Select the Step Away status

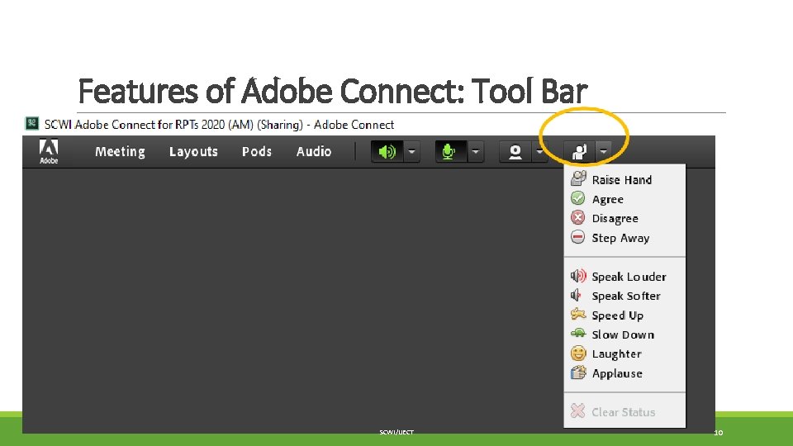(x=624, y=238)
